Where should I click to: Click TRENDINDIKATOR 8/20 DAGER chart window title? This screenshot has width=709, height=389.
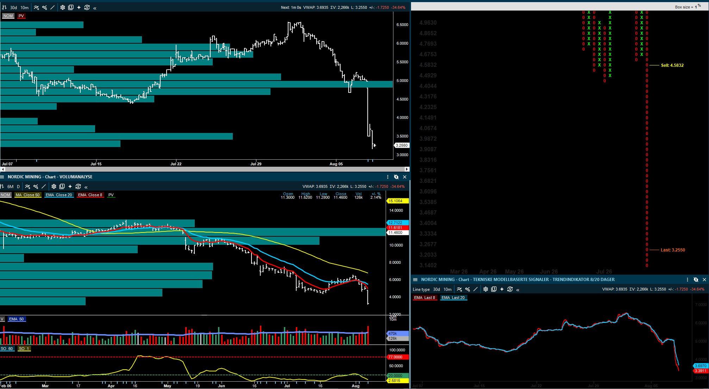(x=518, y=280)
